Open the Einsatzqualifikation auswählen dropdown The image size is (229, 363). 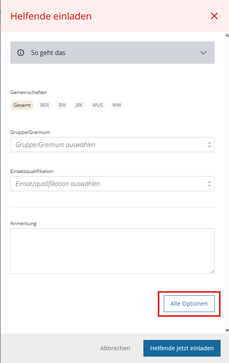[112, 184]
